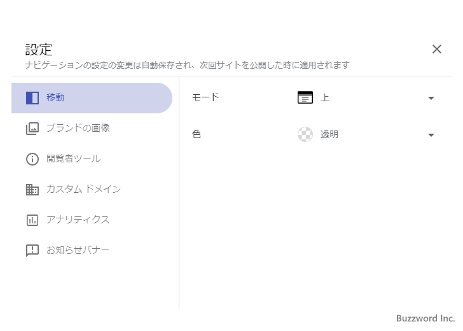Viewport: 463px width, 331px height.
Task: Select the 移動 tab label
Action: click(x=55, y=98)
